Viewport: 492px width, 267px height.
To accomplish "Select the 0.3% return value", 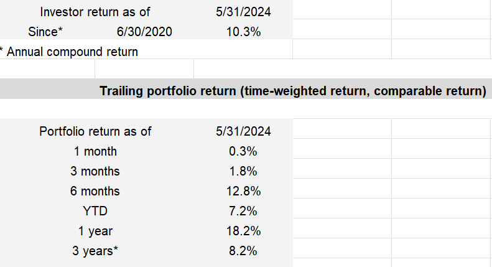I will [243, 151].
